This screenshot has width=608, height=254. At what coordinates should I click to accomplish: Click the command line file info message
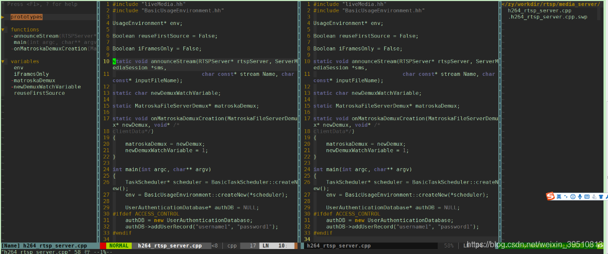[x=57, y=252]
